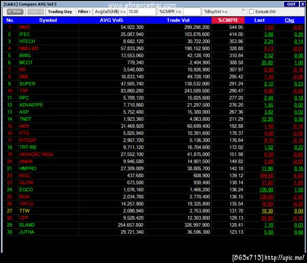The image size is (307, 263).
Task: Select symbol TRT-W2
Action: click(x=28, y=147)
